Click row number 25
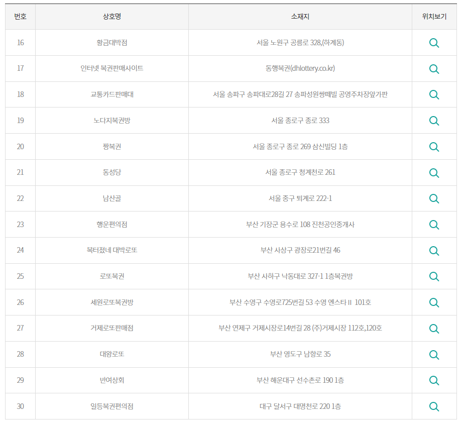 coord(20,276)
